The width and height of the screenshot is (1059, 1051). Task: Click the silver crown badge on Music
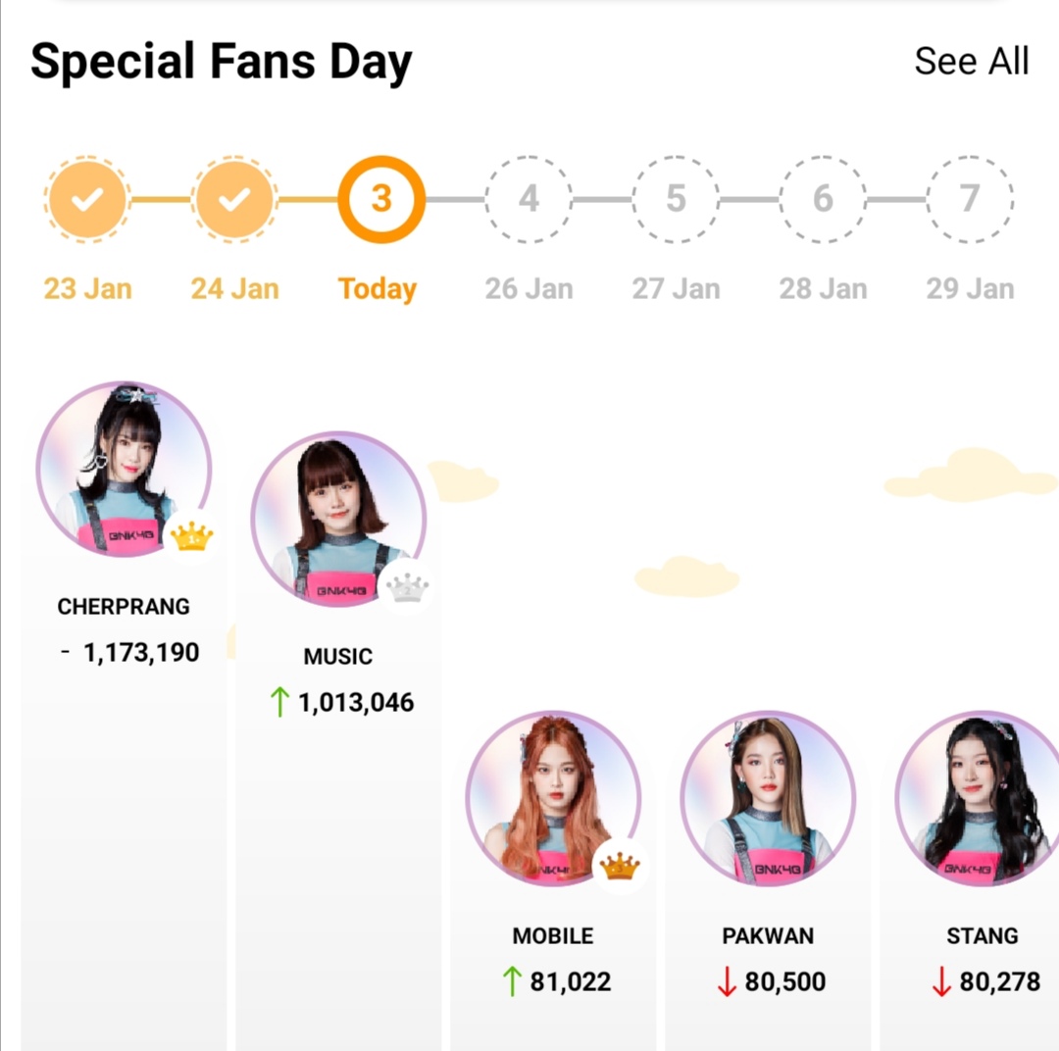(x=407, y=587)
